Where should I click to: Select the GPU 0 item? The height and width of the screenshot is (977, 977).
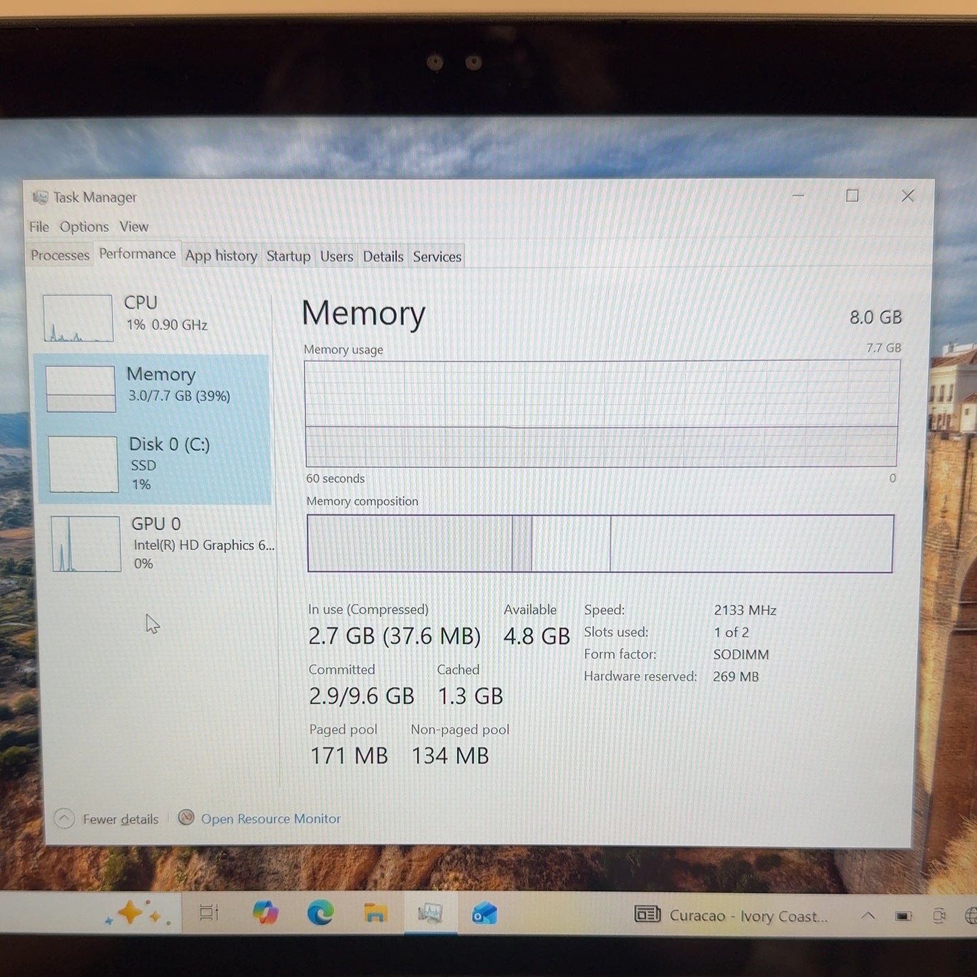[x=161, y=544]
